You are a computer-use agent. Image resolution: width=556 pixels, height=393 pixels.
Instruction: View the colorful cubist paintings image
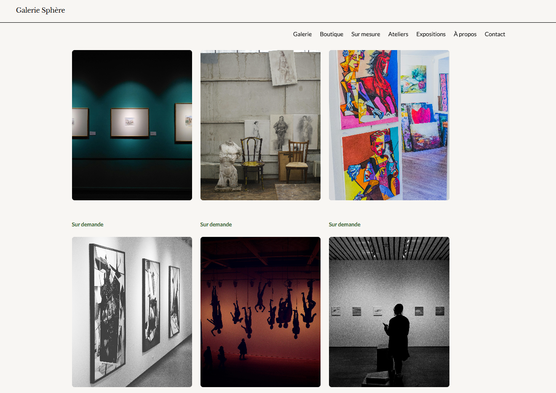click(389, 125)
